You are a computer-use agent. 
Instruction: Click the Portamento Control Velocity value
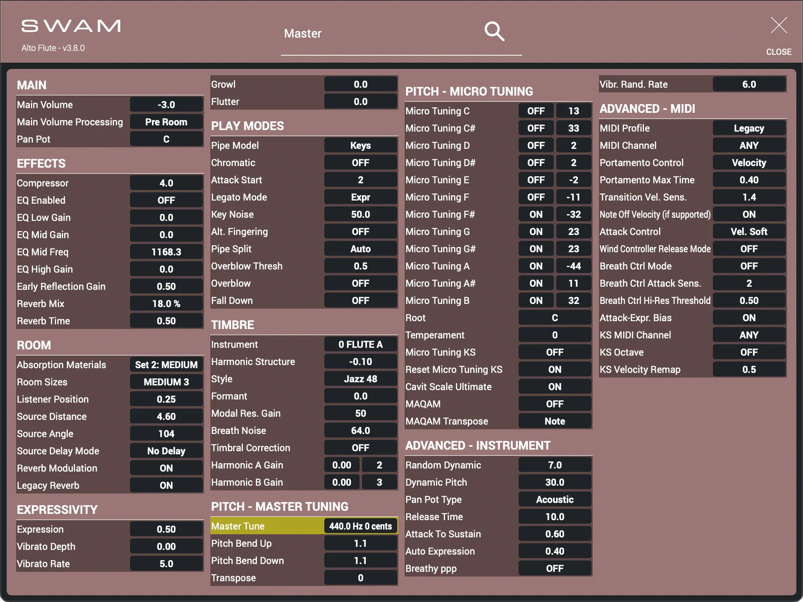(749, 163)
